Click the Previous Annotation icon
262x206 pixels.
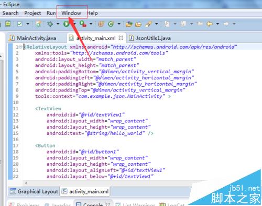tap(183, 24)
